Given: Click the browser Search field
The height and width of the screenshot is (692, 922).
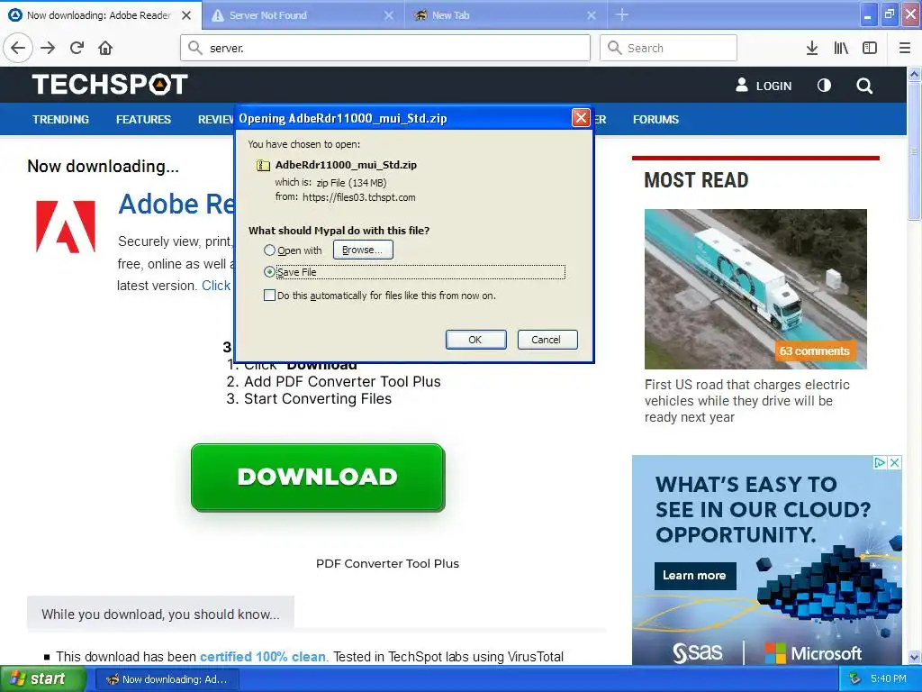Looking at the screenshot, I should pyautogui.click(x=668, y=48).
